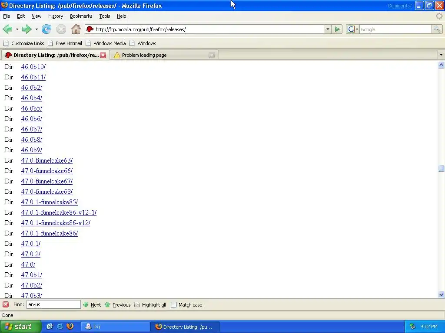Viewport: 445px width, 333px height.
Task: Click the Google search engine icon
Action: 351,29
